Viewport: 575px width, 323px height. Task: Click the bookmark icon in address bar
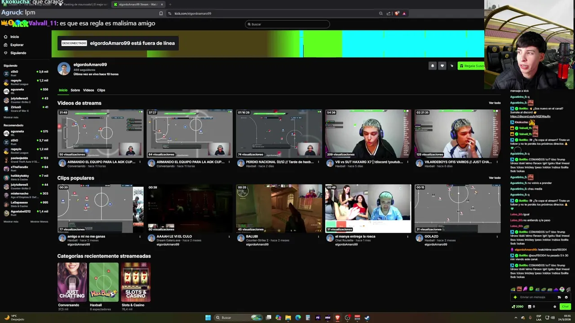(x=161, y=13)
